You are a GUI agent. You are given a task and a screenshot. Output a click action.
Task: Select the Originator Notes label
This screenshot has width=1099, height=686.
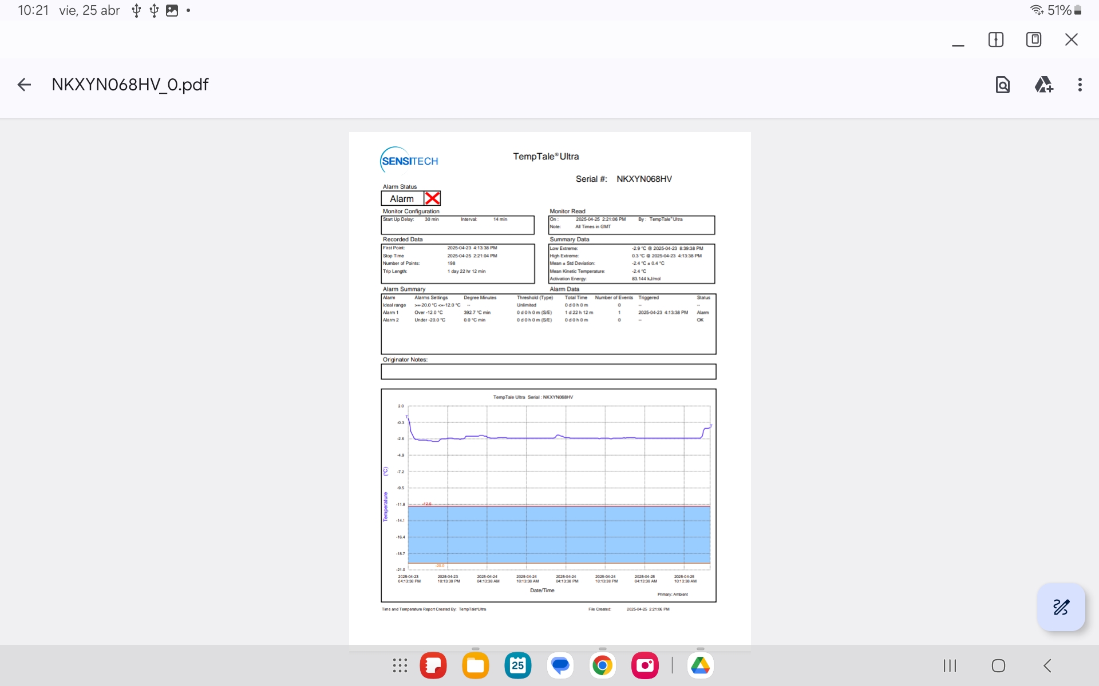coord(405,360)
